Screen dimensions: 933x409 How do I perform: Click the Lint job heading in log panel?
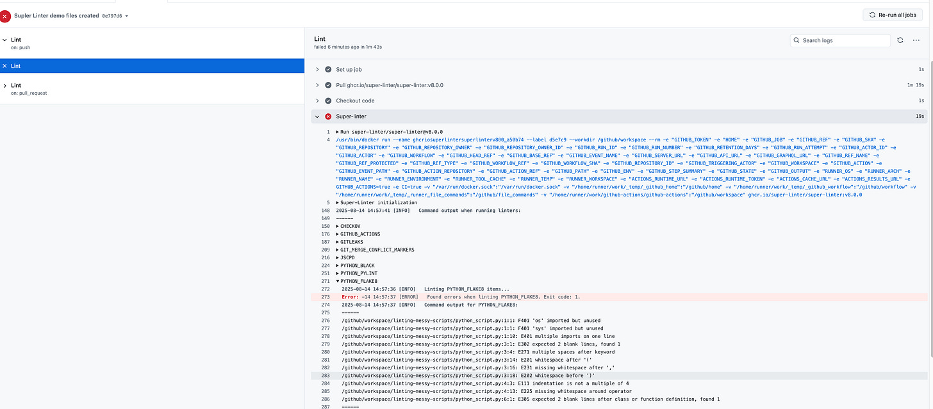pos(320,39)
